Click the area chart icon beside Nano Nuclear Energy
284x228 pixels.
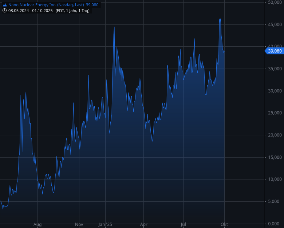5,5
